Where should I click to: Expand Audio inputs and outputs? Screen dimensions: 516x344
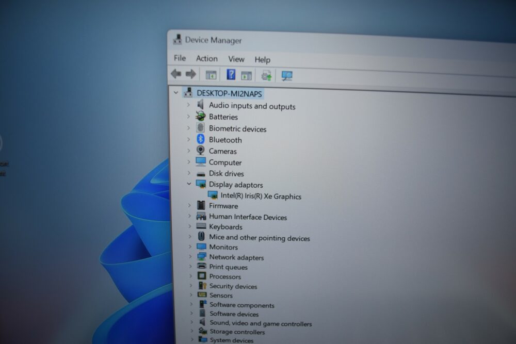[188, 105]
